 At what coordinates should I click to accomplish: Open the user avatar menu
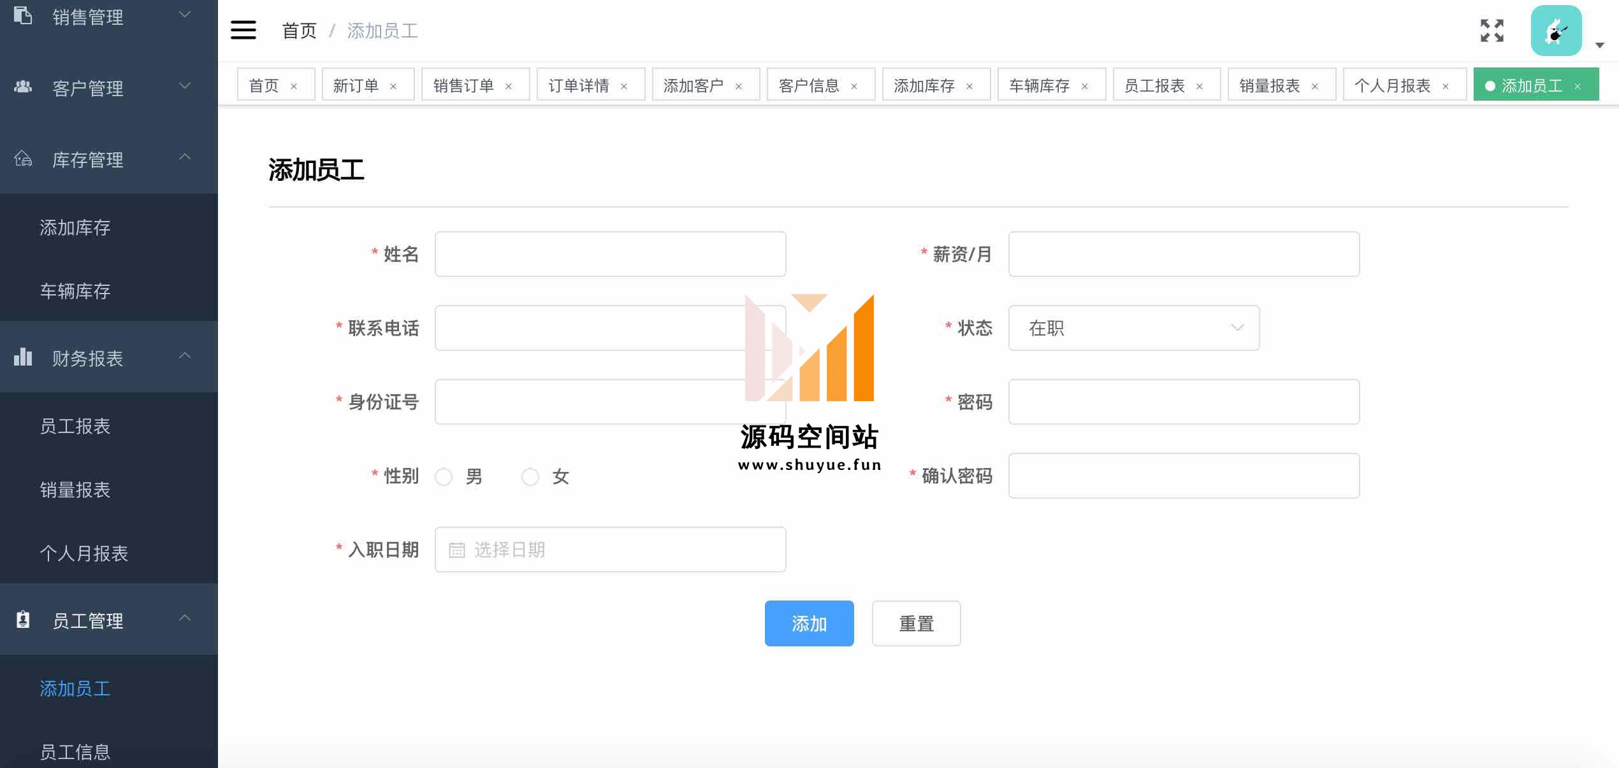pyautogui.click(x=1556, y=31)
